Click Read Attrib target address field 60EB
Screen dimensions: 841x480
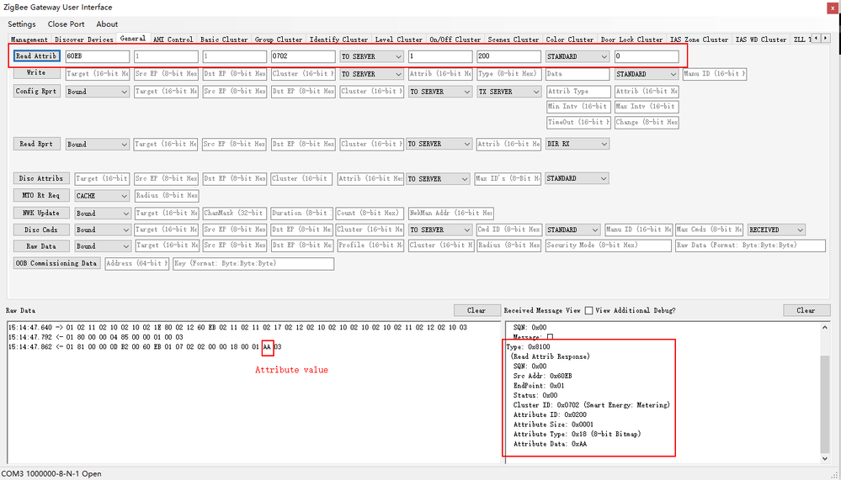97,56
